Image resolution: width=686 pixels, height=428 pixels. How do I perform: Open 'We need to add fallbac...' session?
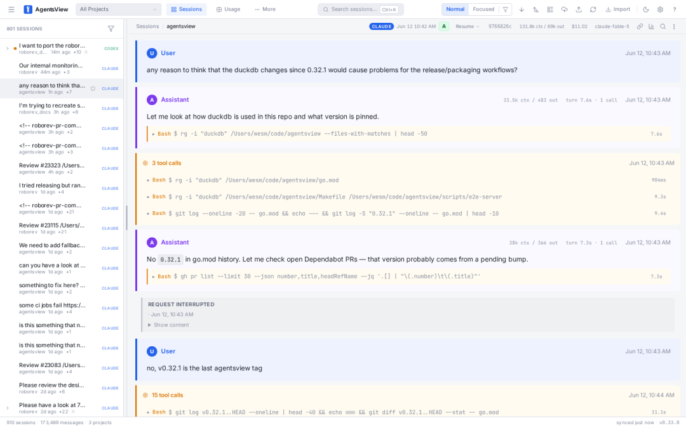tap(62, 249)
